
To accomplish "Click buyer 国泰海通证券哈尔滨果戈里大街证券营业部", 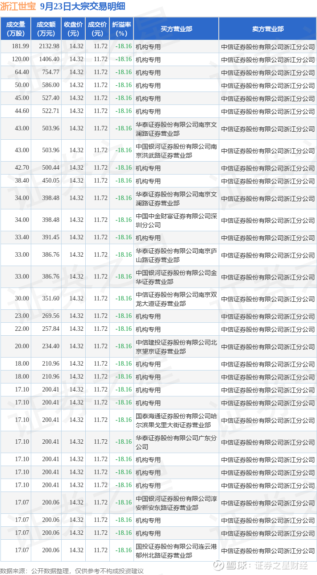I will 176,420.
